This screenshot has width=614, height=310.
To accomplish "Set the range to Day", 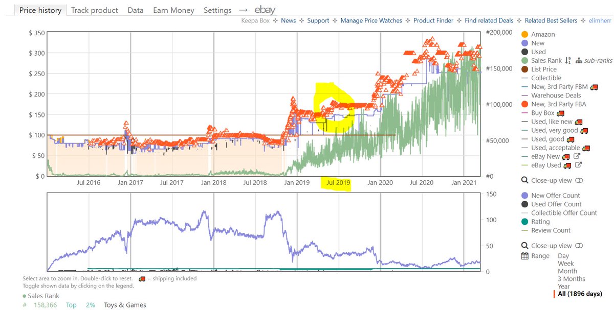I will click(563, 256).
